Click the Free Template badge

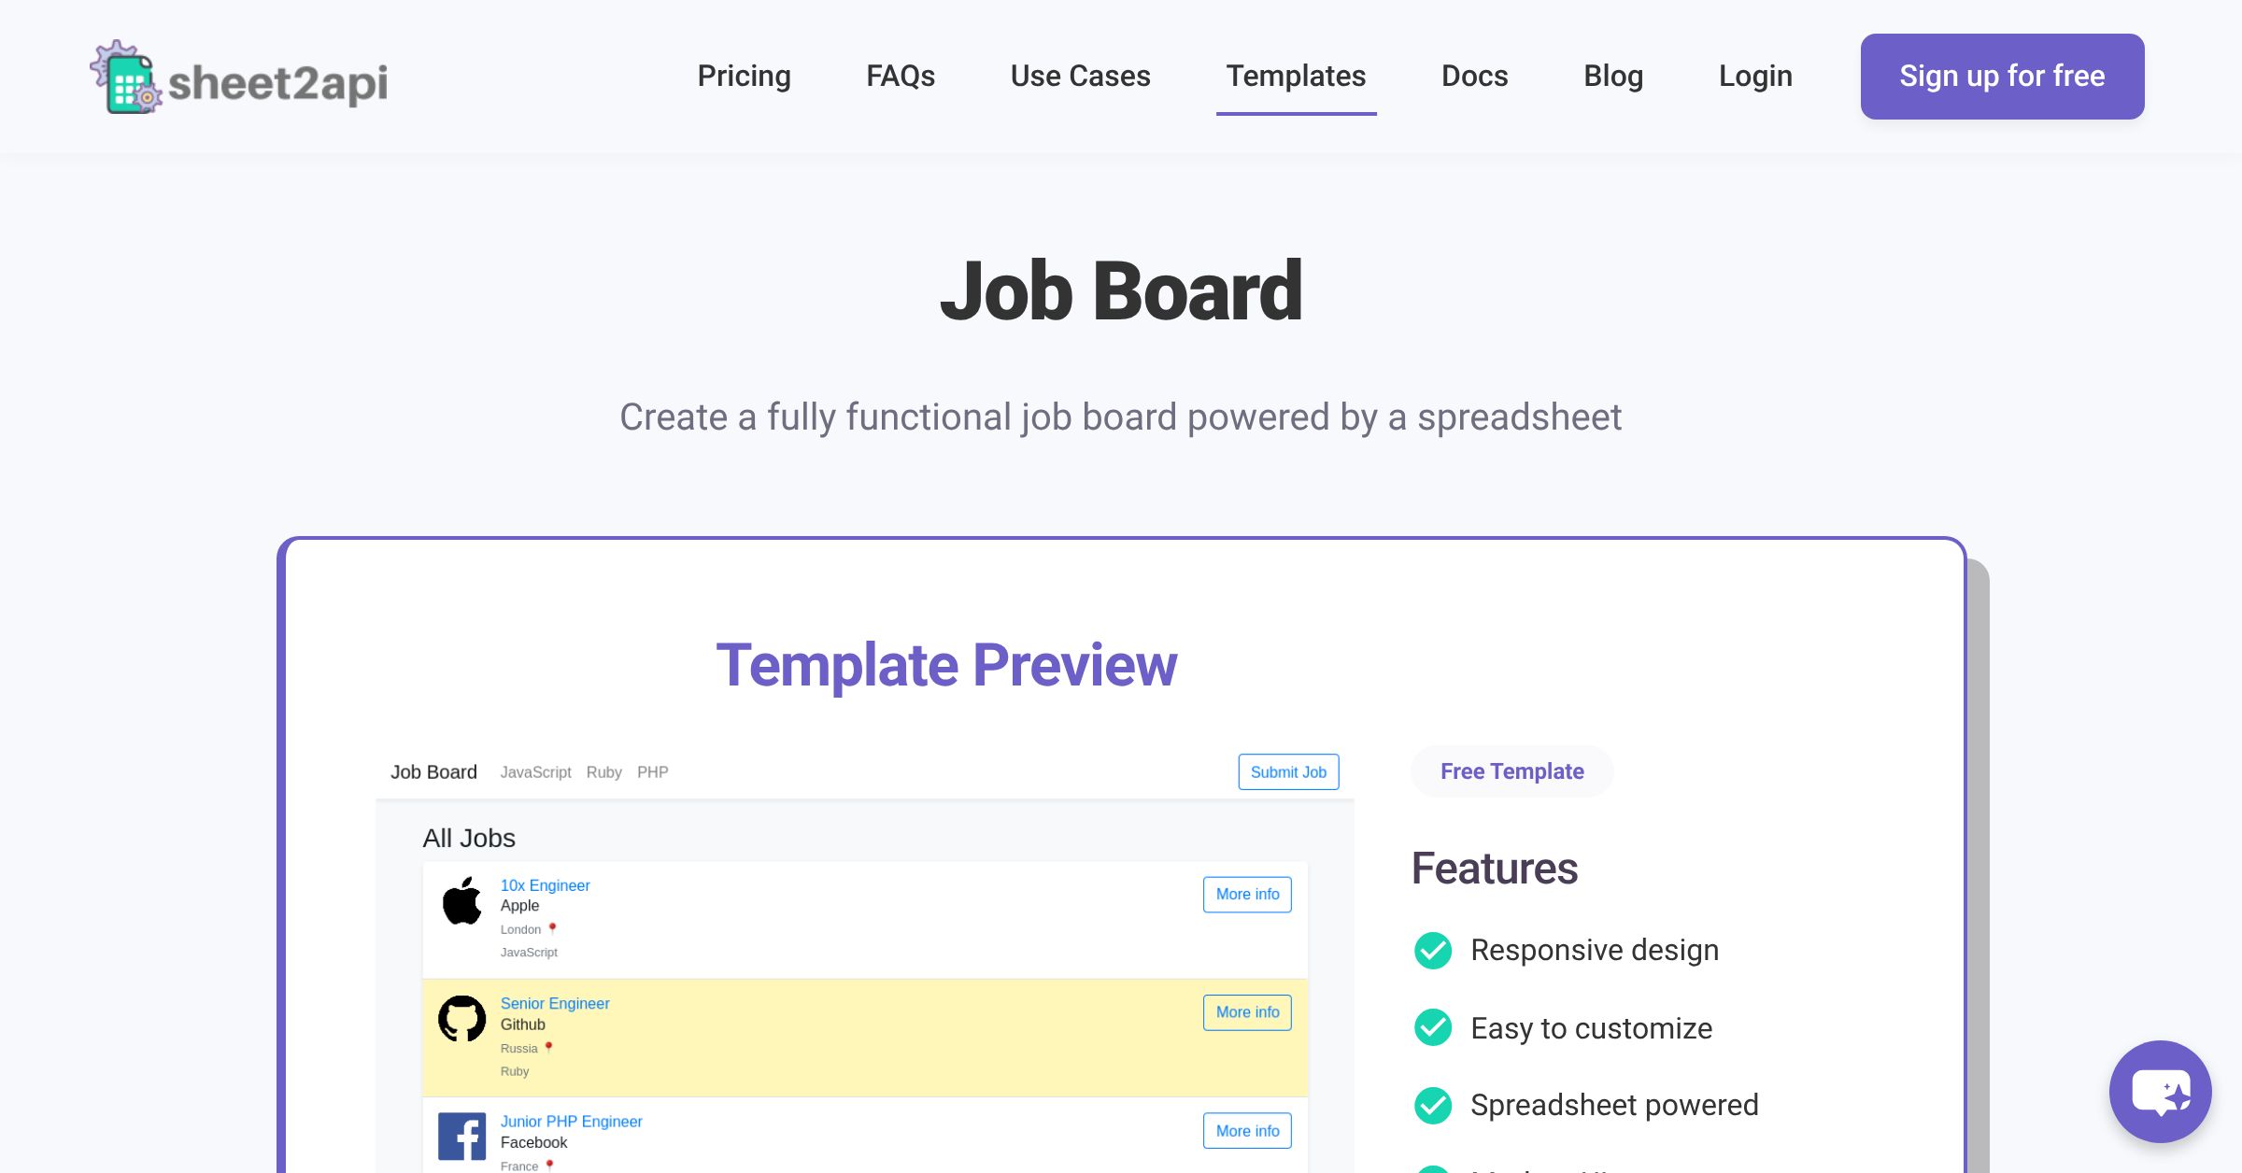coord(1511,771)
